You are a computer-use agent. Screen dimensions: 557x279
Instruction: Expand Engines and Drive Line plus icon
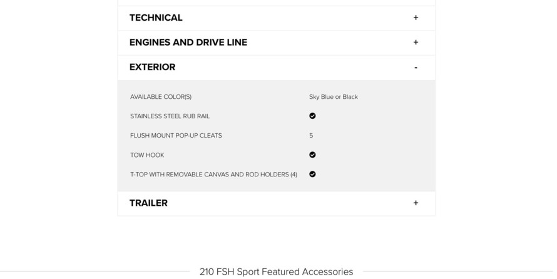[416, 43]
